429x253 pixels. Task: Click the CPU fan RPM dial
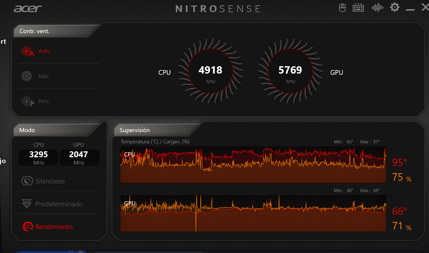click(211, 71)
